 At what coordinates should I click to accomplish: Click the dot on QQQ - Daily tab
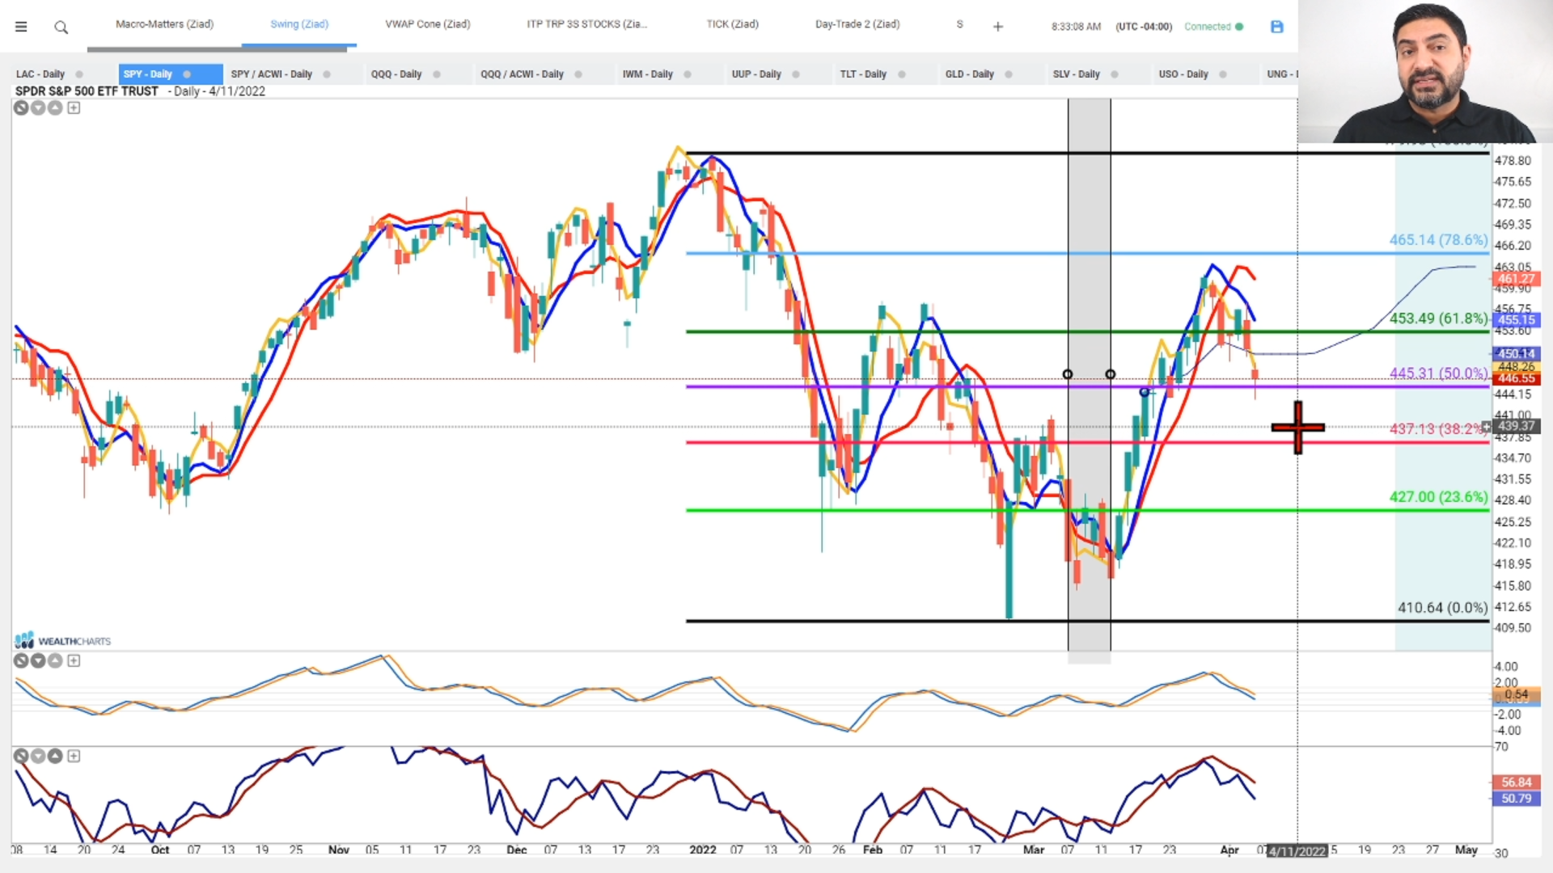tap(437, 74)
